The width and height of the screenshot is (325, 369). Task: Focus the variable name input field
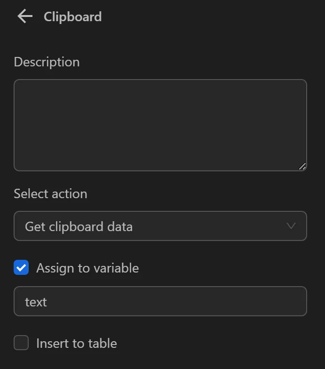tap(160, 301)
